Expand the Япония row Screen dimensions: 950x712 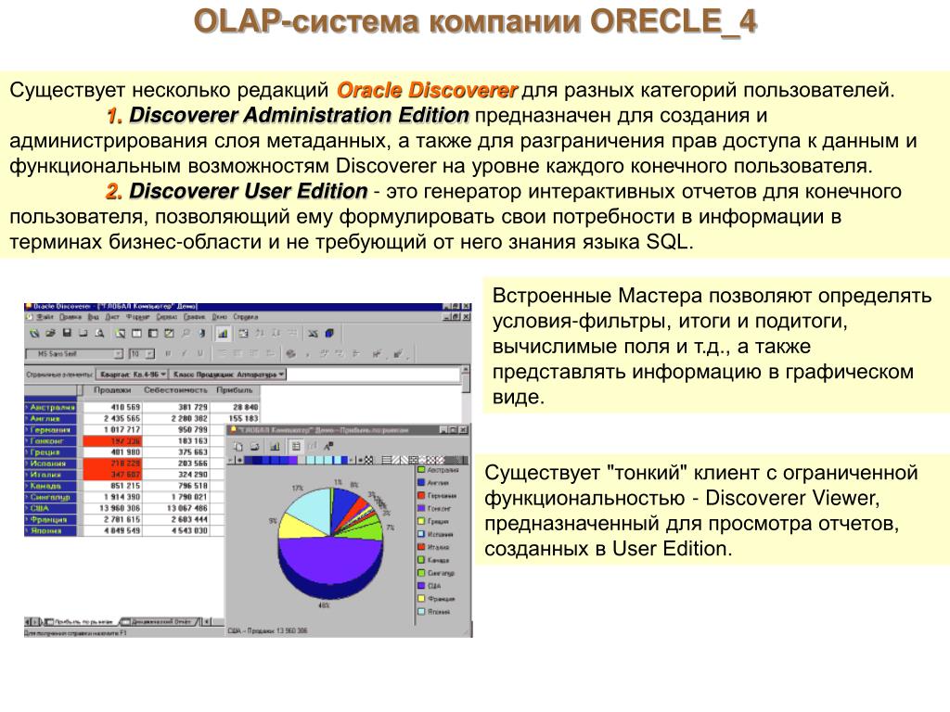(x=27, y=530)
